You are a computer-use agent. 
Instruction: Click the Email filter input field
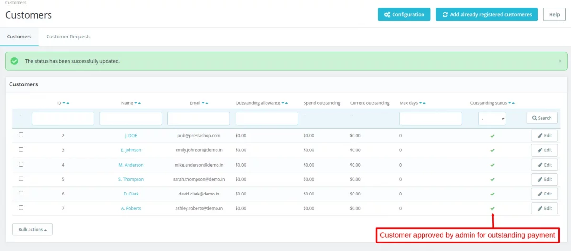[199, 119]
